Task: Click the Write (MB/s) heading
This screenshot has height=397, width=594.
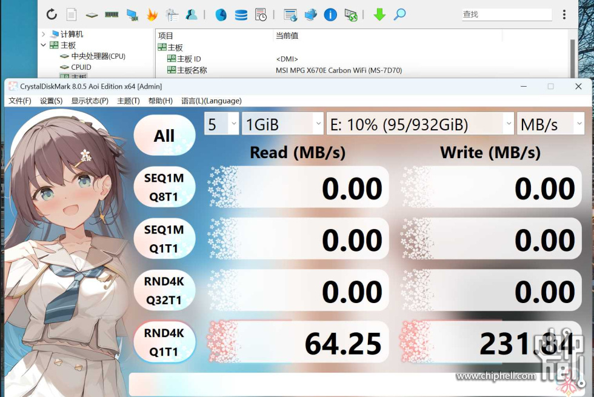Action: [x=490, y=152]
